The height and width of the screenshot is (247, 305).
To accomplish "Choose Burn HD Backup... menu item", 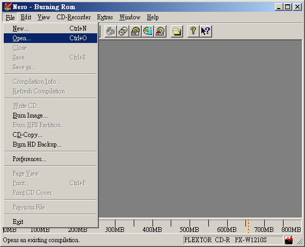I will [x=50, y=144].
